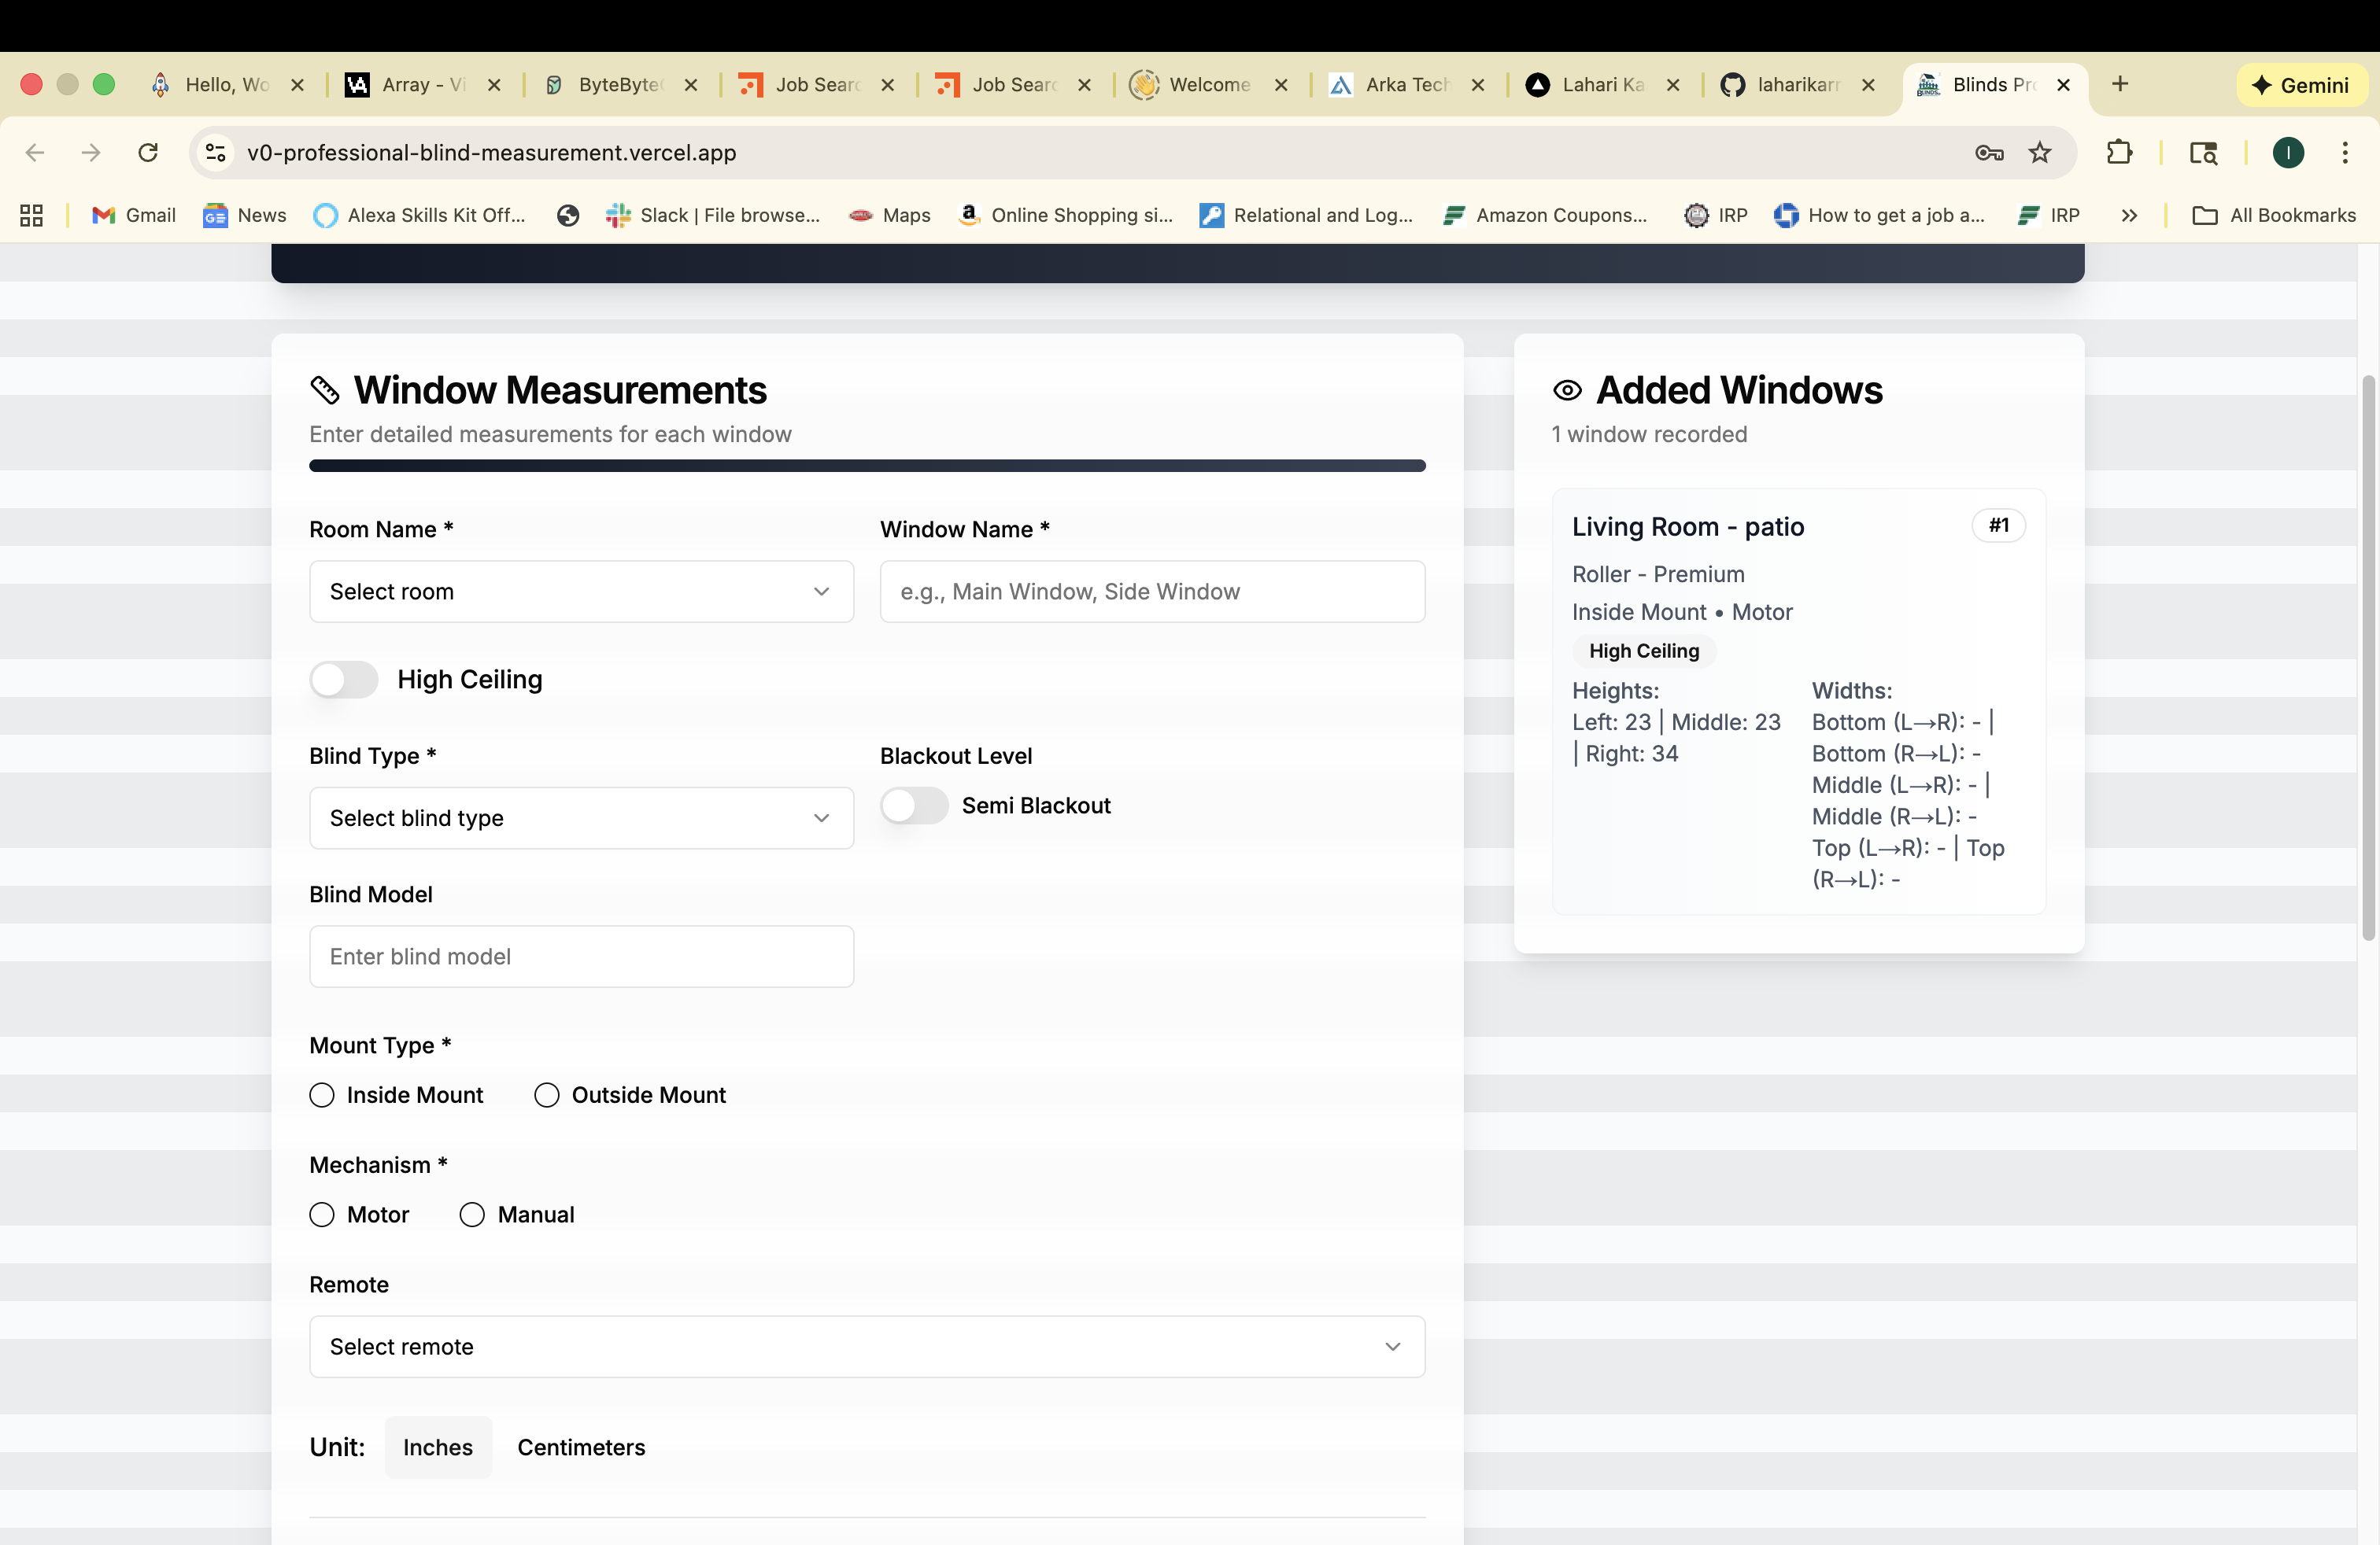Bookmark this page with the star
Viewport: 2380px width, 1545px height.
[x=2040, y=153]
